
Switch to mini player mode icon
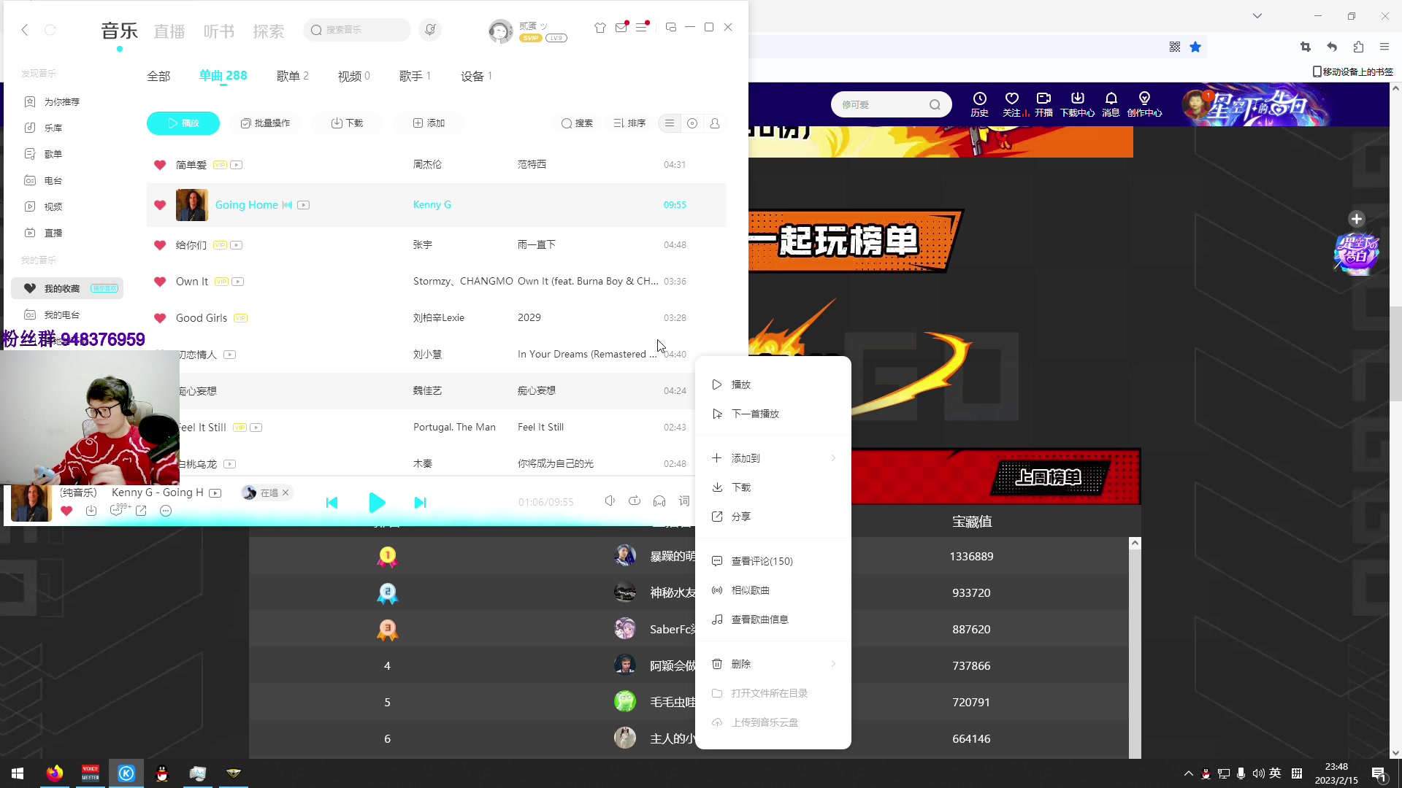670,28
